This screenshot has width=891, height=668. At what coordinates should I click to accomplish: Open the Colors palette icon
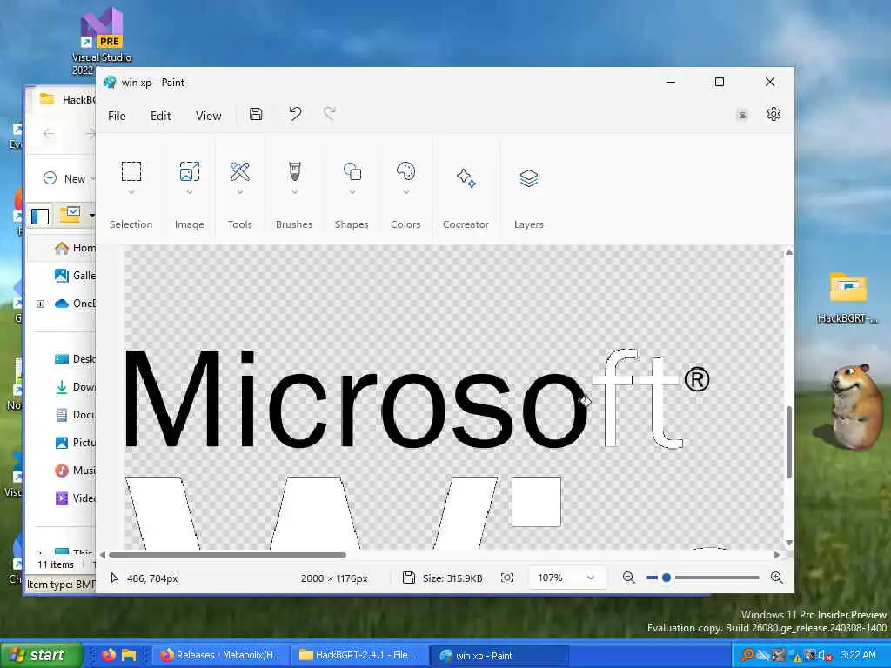click(x=405, y=171)
